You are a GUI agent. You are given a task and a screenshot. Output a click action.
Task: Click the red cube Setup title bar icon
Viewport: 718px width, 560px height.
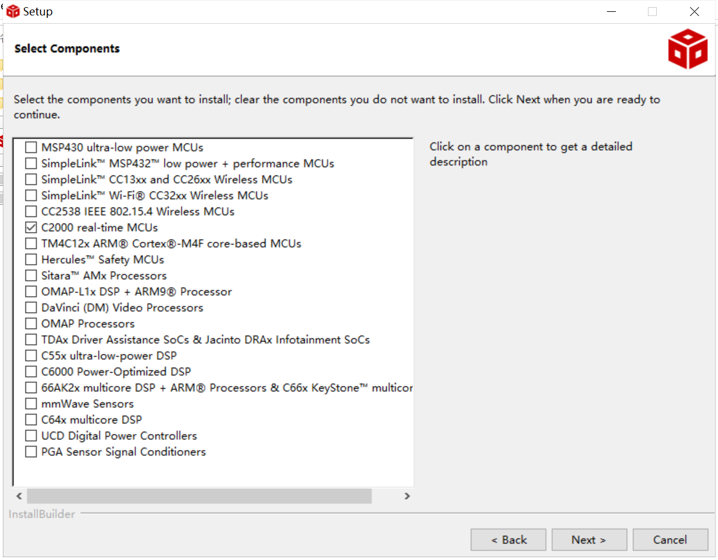(13, 11)
